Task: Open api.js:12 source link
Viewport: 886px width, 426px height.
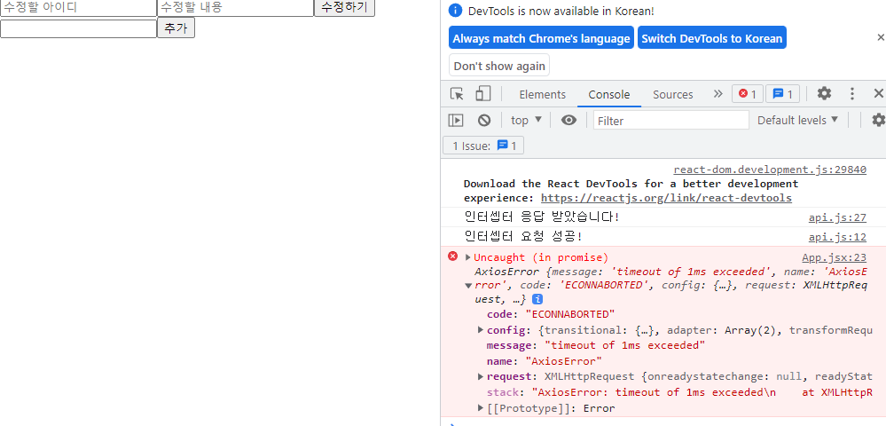Action: [837, 236]
